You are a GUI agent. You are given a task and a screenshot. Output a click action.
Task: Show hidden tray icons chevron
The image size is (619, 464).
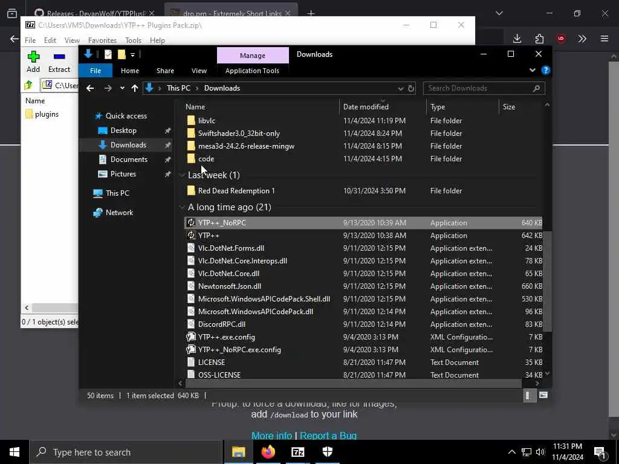(511, 452)
